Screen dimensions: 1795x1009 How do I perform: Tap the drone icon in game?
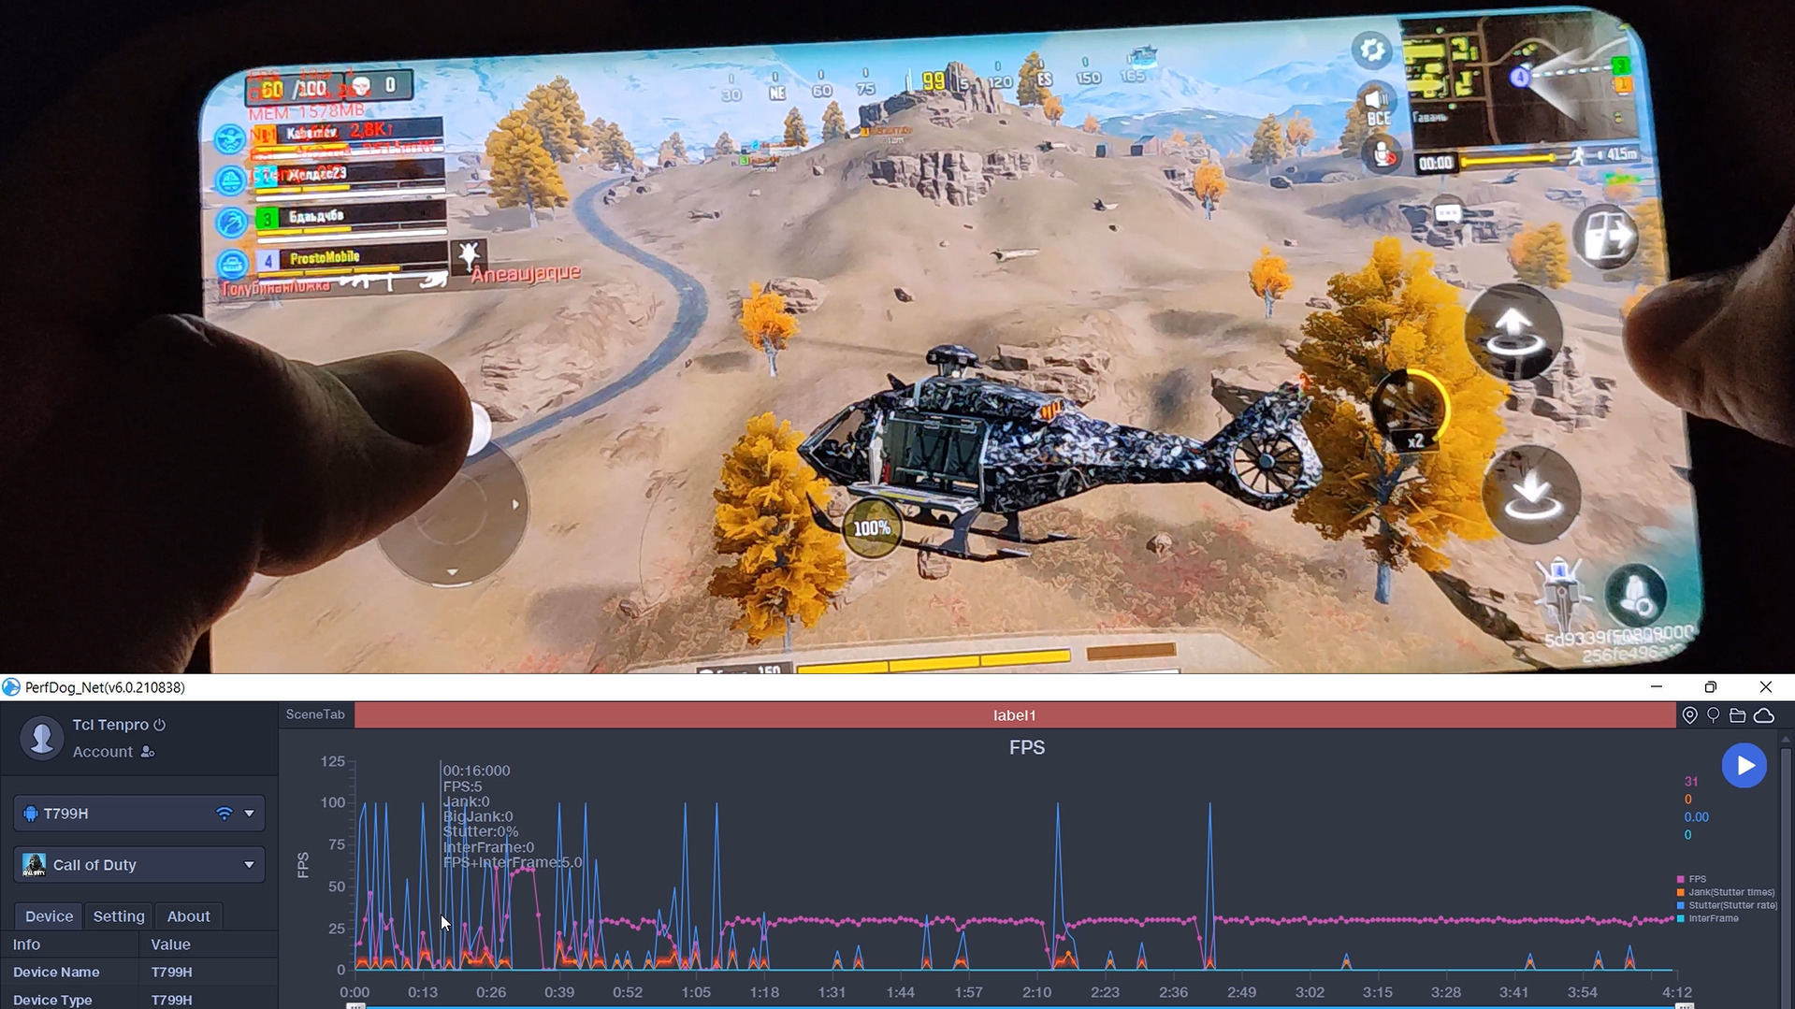pyautogui.click(x=1559, y=593)
